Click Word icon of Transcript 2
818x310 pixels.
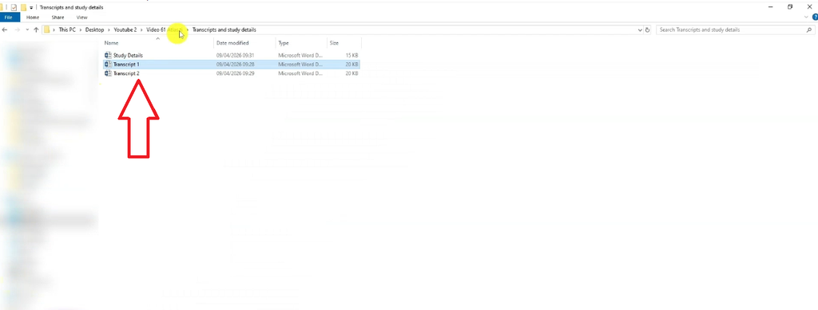[x=108, y=74]
